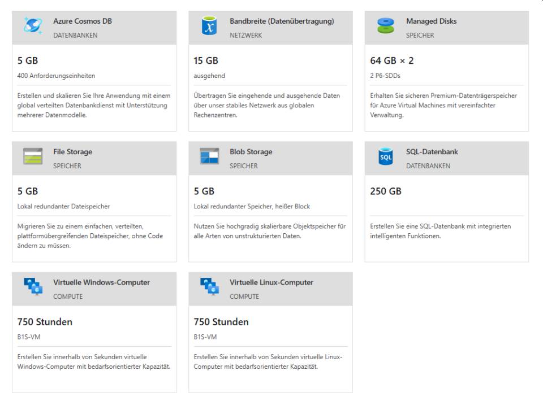Click the Virtuelle Linux-Computer VM icon

209,286
